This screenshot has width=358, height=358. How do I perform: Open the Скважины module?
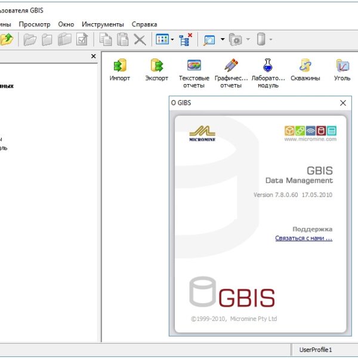coord(305,70)
